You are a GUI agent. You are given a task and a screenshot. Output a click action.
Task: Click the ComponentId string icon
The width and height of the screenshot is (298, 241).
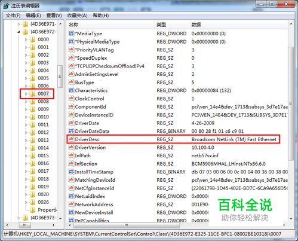point(71,106)
